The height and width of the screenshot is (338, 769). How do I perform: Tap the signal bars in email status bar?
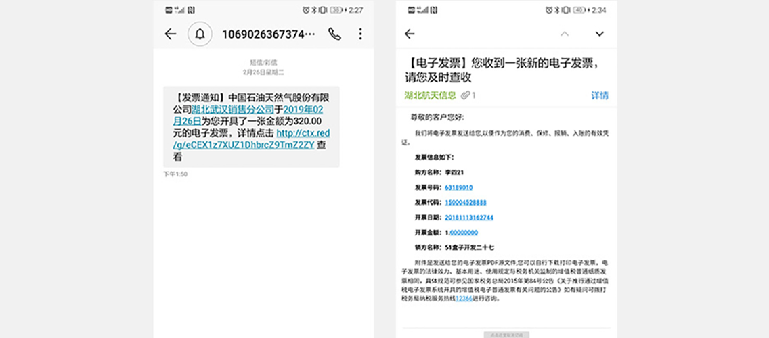pyautogui.click(x=423, y=9)
